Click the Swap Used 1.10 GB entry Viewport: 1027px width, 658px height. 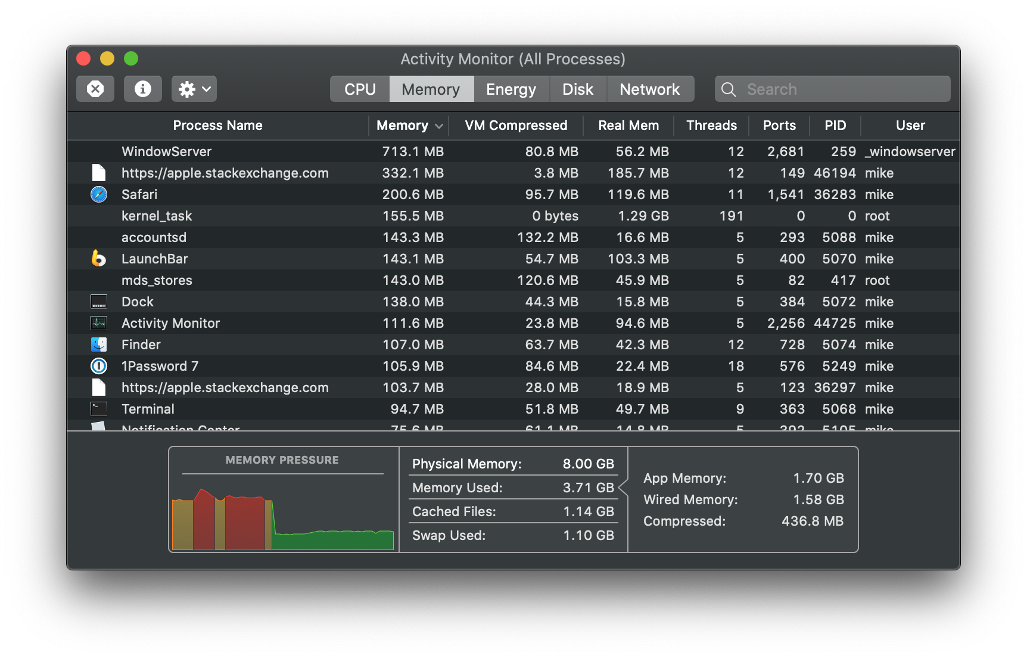[x=513, y=535]
